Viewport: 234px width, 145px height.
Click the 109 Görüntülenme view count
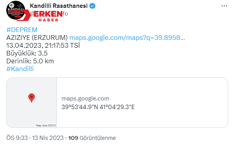tap(92, 138)
